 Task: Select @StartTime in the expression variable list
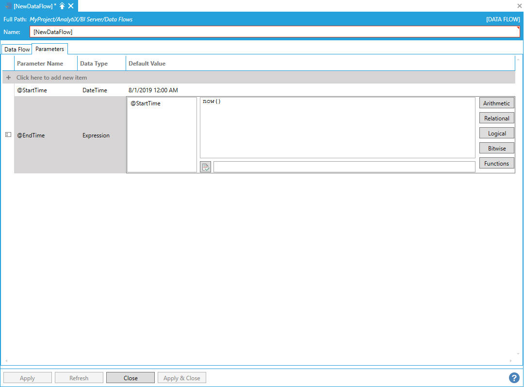(x=146, y=103)
